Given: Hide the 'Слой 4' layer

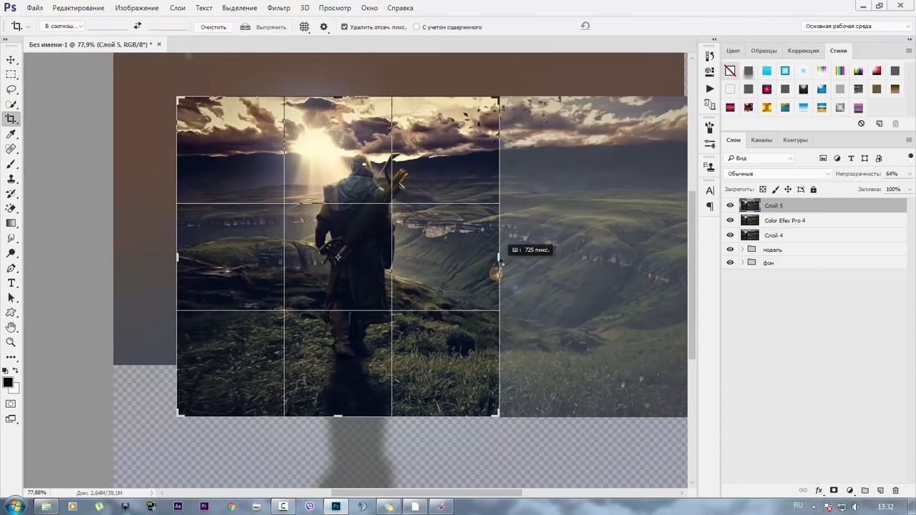Looking at the screenshot, I should [730, 235].
